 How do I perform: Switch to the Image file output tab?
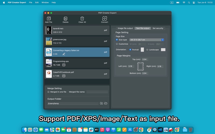[125, 28]
